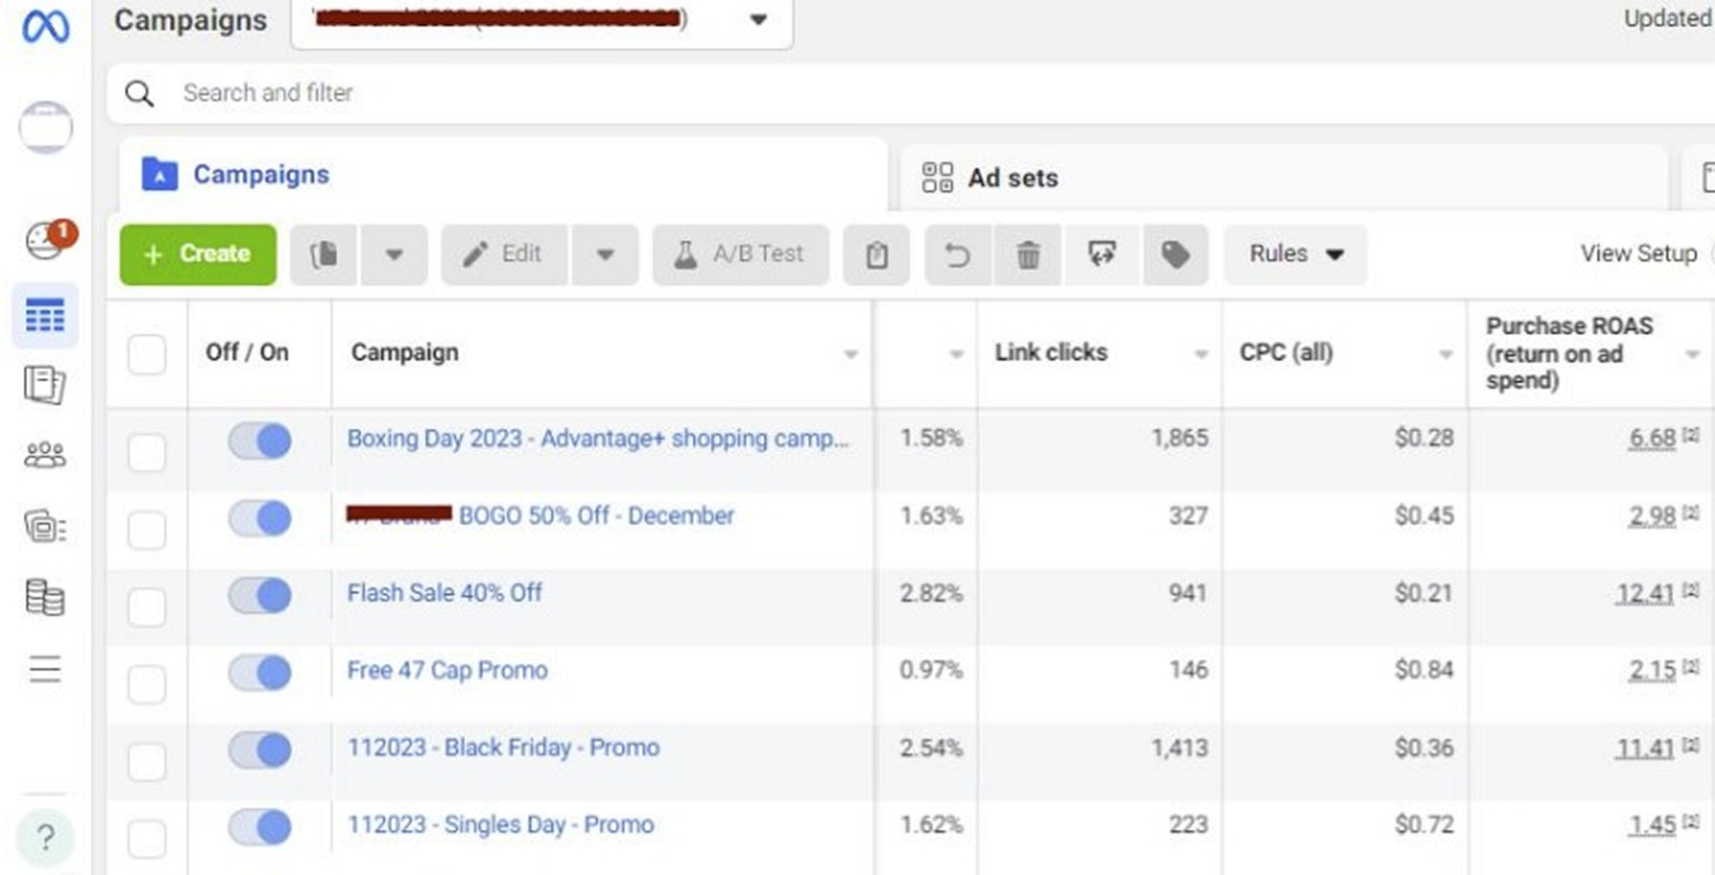Turn off the Flash Sale 40% Off toggle

[259, 595]
